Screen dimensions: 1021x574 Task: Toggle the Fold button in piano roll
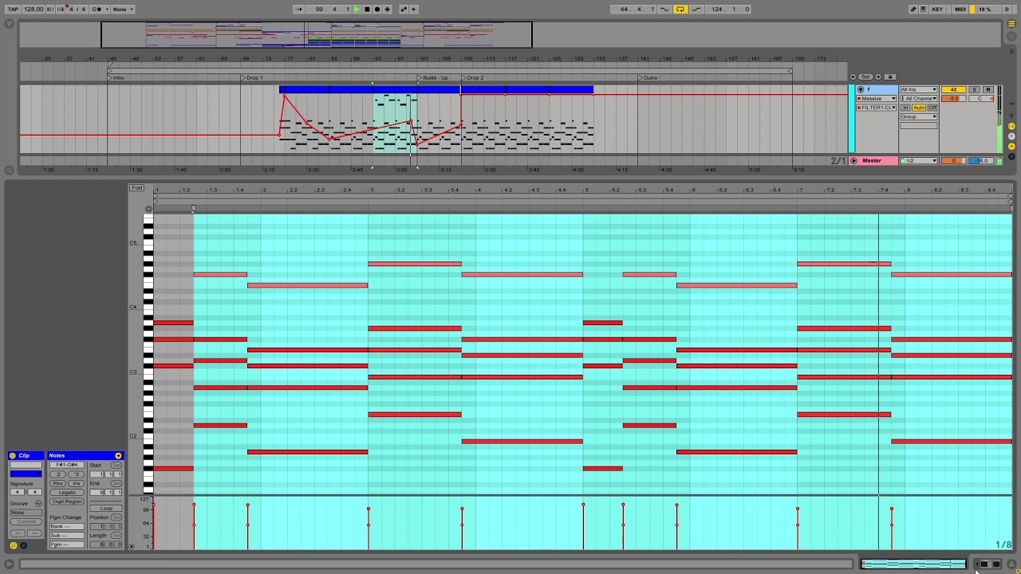pyautogui.click(x=137, y=188)
